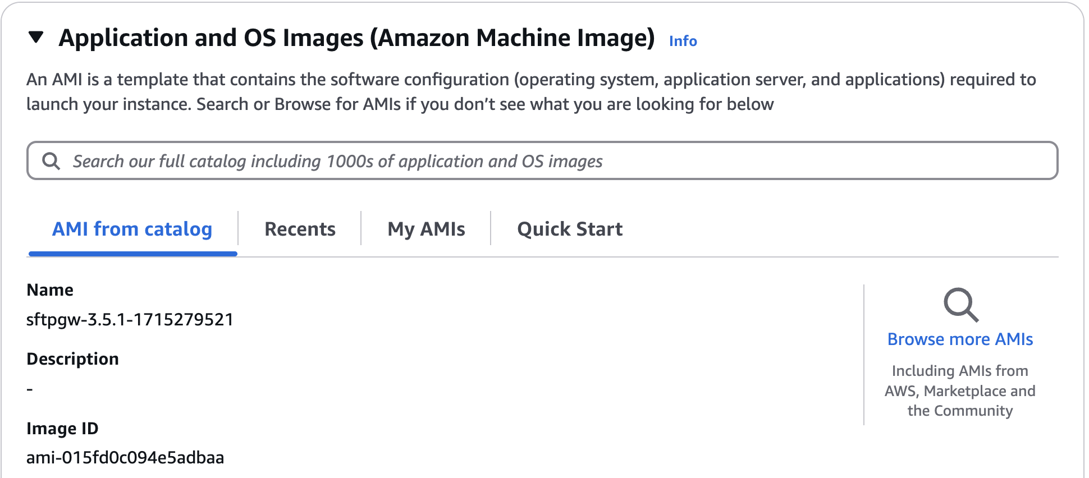Click the Description field label
The image size is (1089, 478).
pos(72,359)
